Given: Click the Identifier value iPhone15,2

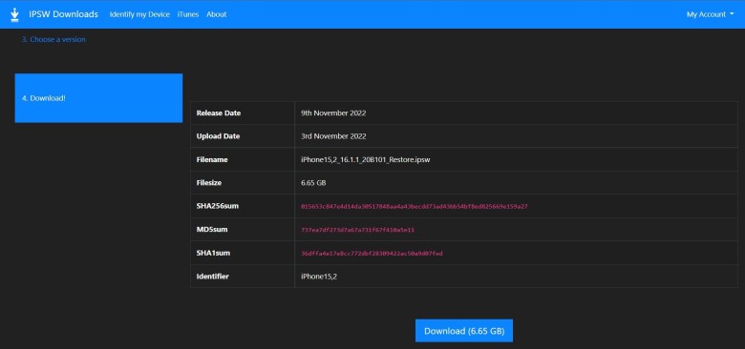Looking at the screenshot, I should tap(319, 277).
